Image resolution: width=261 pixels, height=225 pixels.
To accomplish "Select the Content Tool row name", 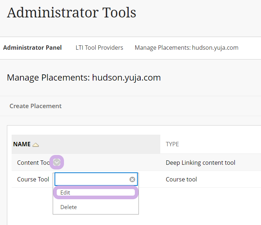I will click(x=33, y=163).
